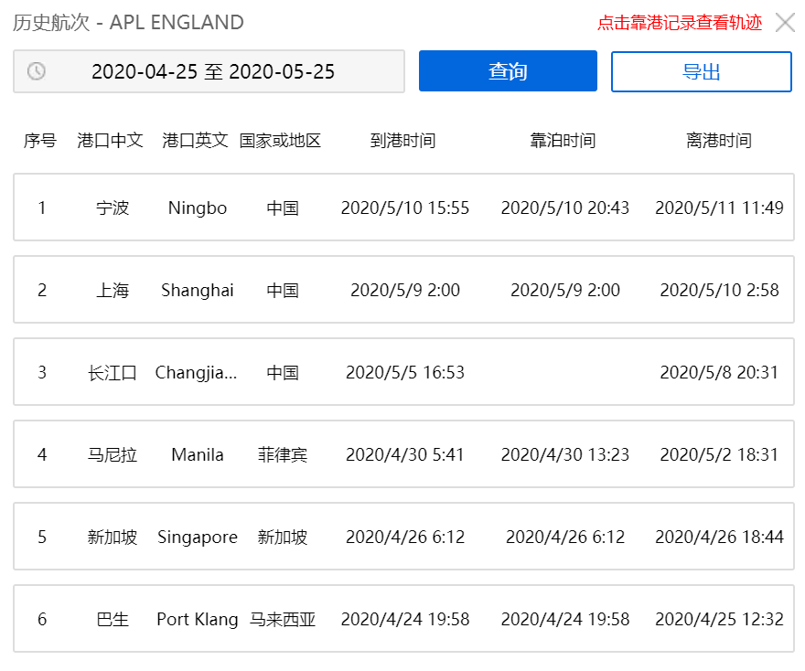Viewport: 805px width, 671px height.
Task: Open the Manila port call record
Action: pyautogui.click(x=403, y=454)
